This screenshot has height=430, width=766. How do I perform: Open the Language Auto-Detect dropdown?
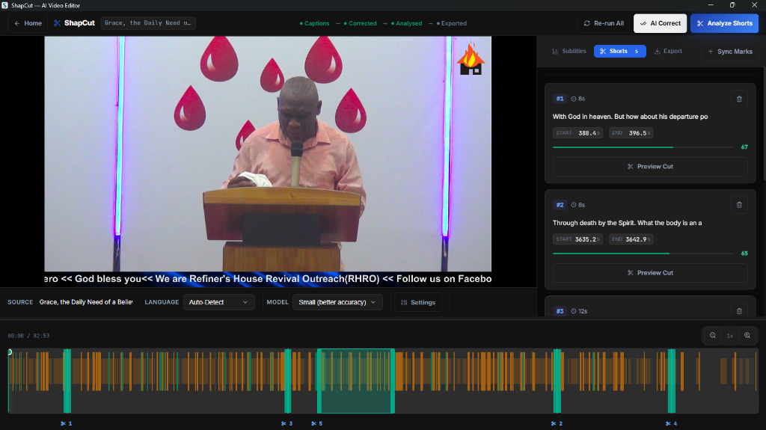(x=218, y=302)
